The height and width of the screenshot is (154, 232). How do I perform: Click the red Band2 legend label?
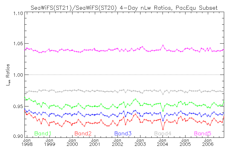tap(83, 134)
